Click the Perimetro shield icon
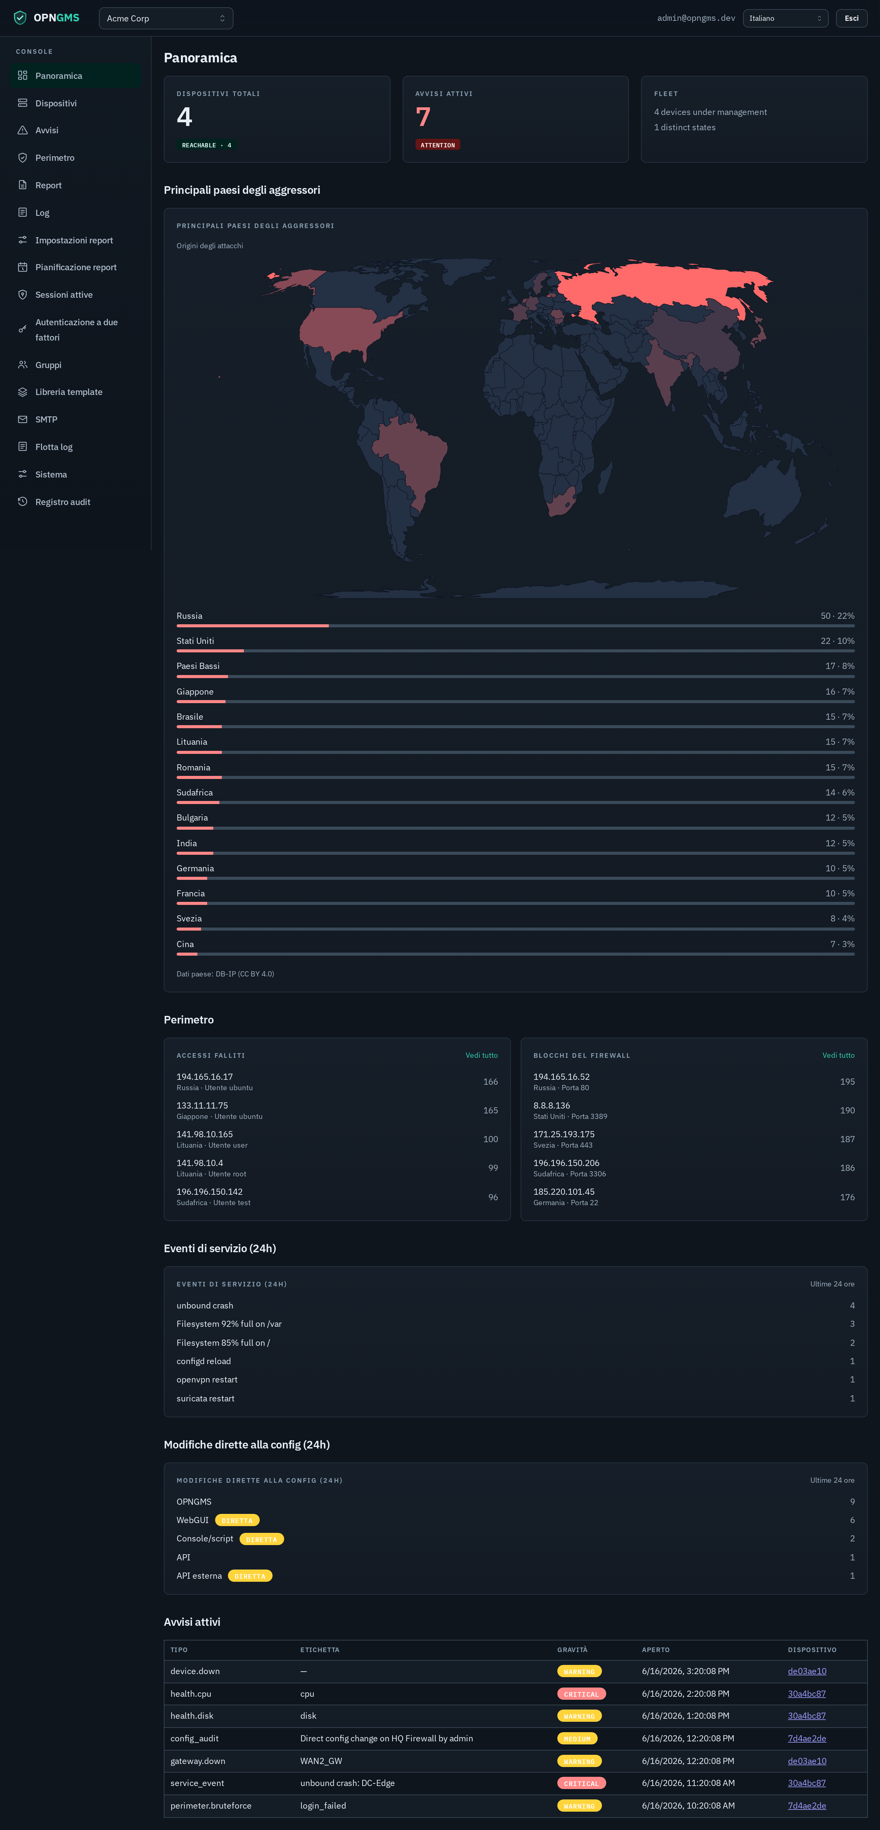 point(23,158)
